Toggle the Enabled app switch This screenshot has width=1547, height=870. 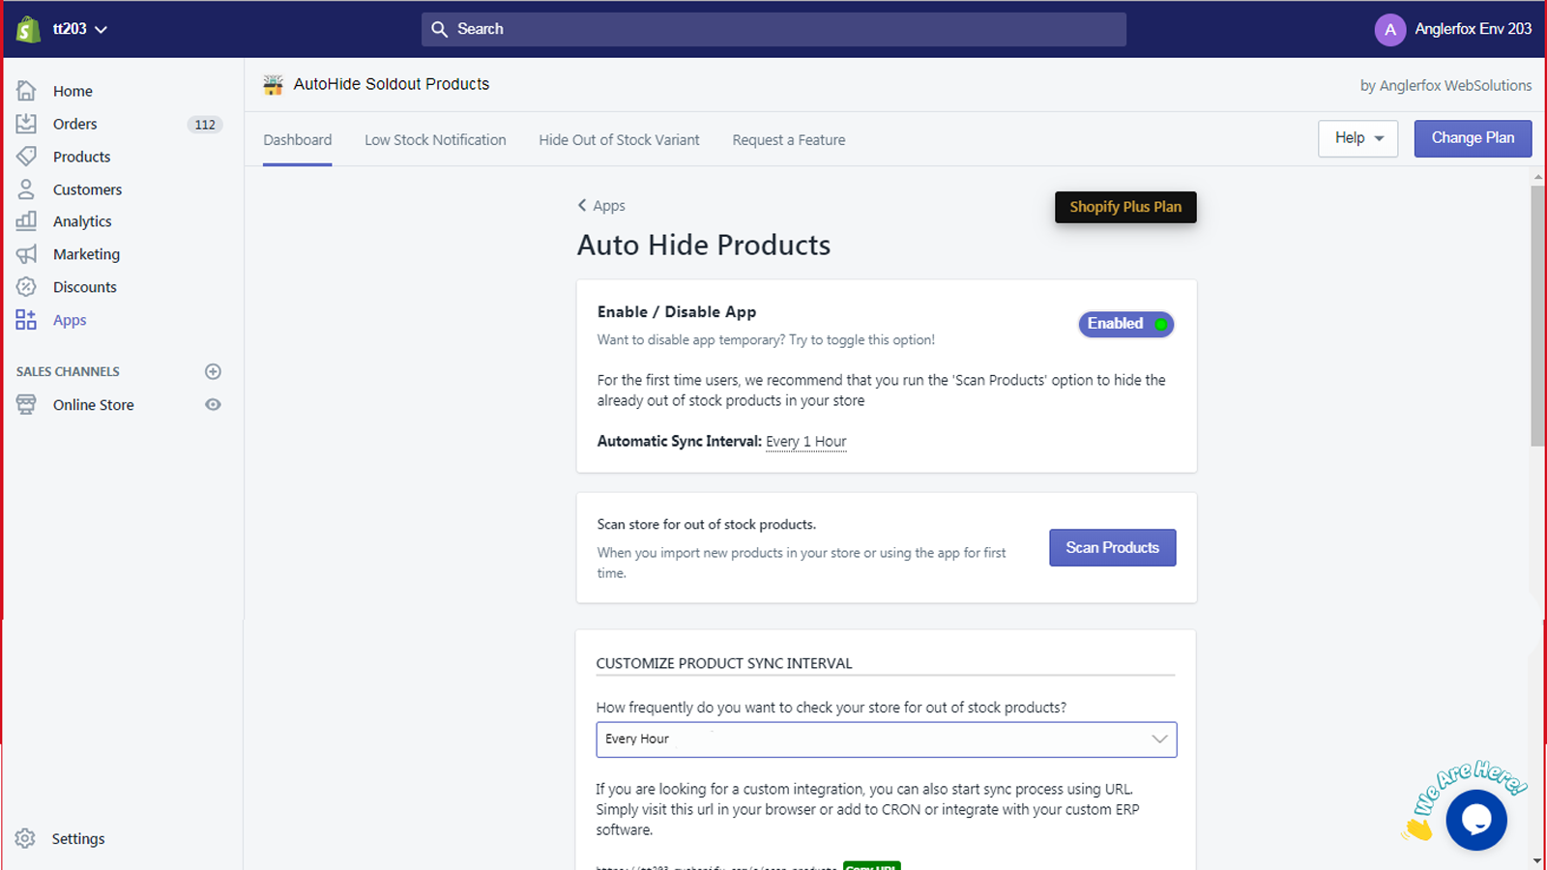1126,324
